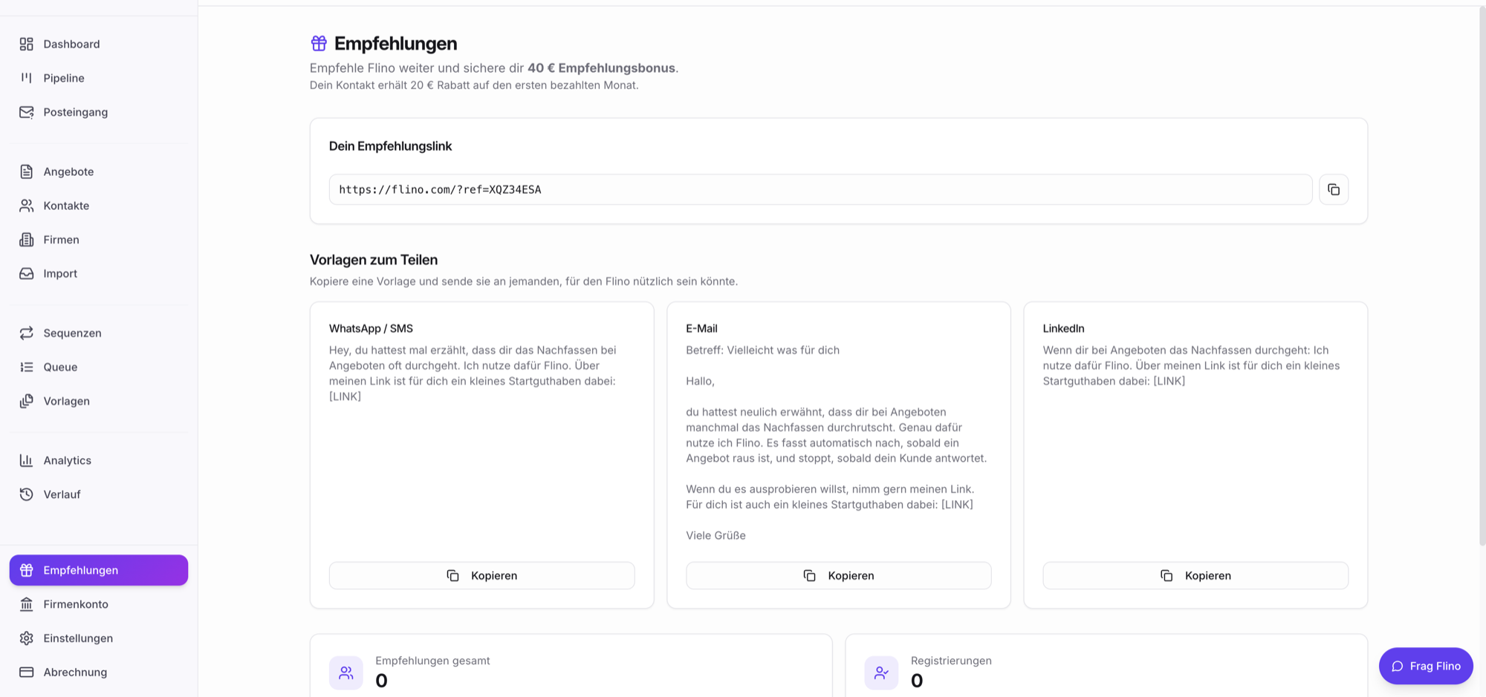The height and width of the screenshot is (697, 1486).
Task: Open the Queue page
Action: coord(99,367)
